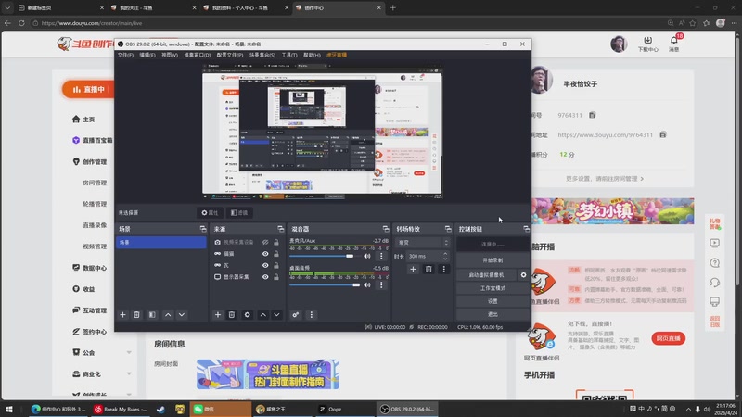742x417 pixels.
Task: Open OBS Edit menu
Action: point(147,55)
